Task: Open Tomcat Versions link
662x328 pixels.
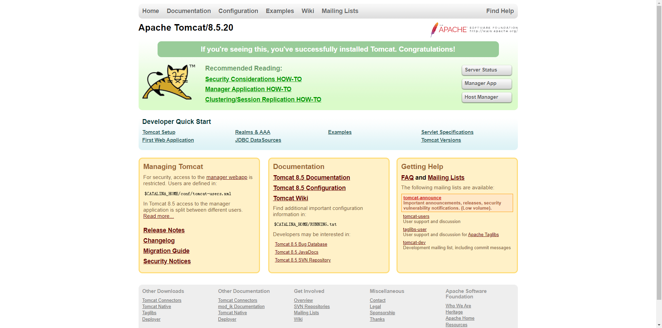Action: pyautogui.click(x=441, y=140)
